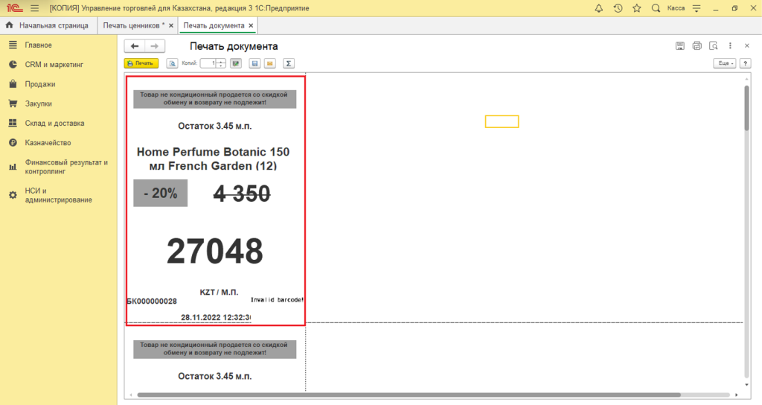Click the Invalid barcode! text
The height and width of the screenshot is (405, 762).
277,300
